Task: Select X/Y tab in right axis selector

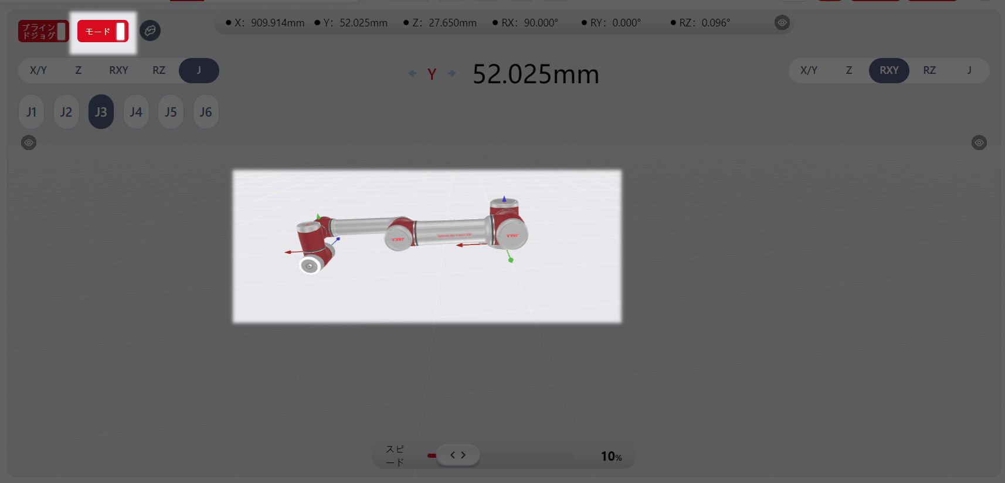Action: point(809,70)
